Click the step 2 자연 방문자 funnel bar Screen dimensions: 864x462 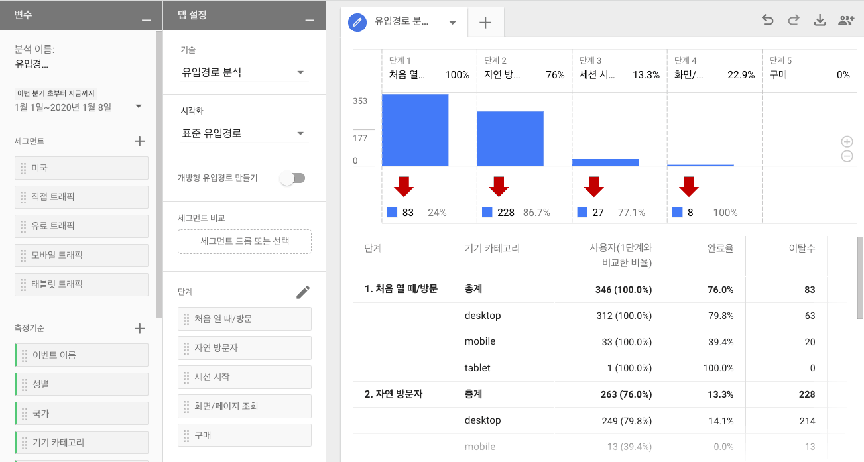pos(510,139)
